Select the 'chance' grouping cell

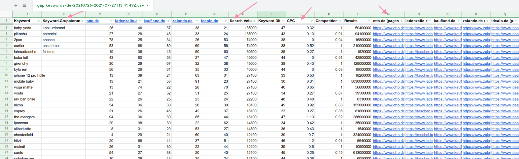pyautogui.click(x=63, y=40)
